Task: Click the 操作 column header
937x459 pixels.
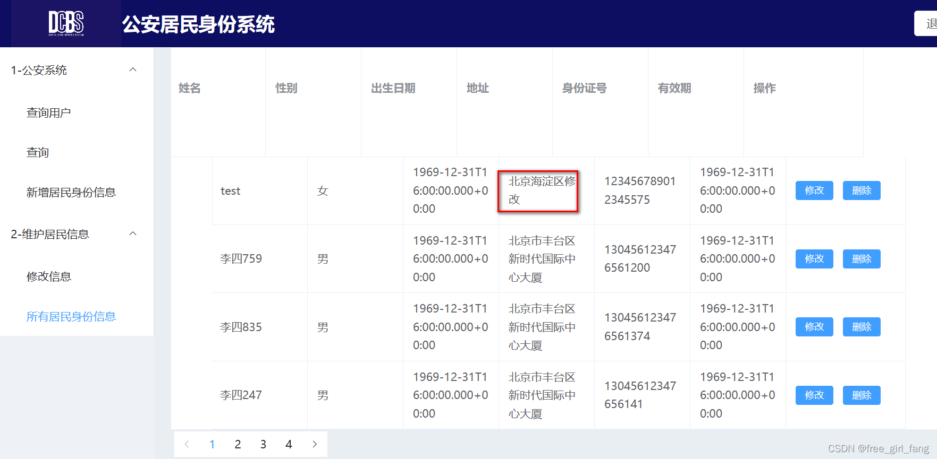Action: click(x=764, y=88)
